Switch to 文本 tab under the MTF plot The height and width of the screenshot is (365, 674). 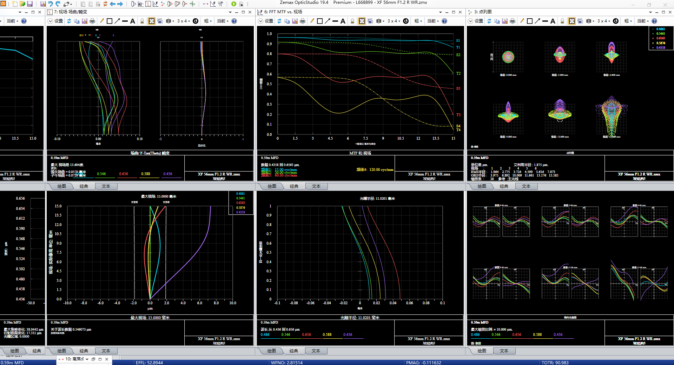[316, 186]
